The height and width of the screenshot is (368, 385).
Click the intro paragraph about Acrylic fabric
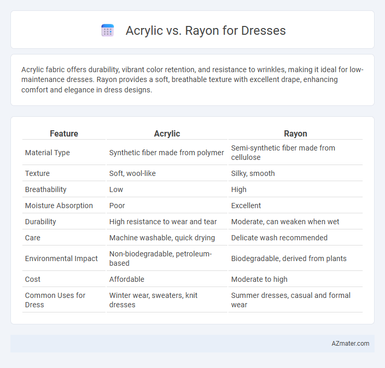(192, 79)
